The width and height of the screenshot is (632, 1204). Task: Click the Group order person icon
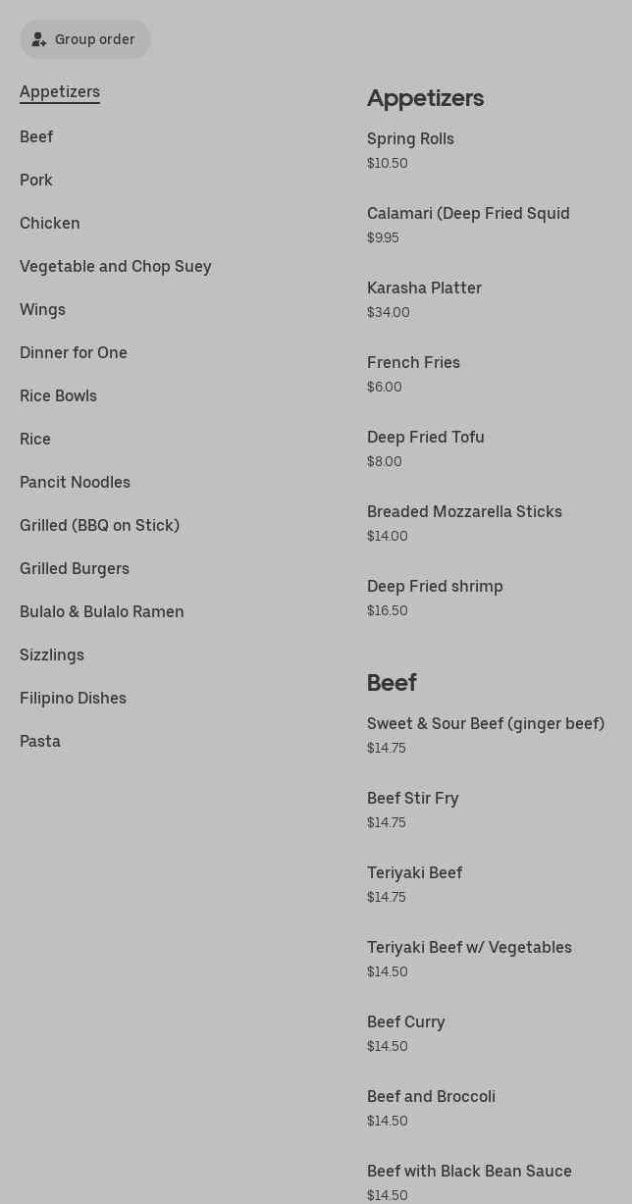pos(39,40)
